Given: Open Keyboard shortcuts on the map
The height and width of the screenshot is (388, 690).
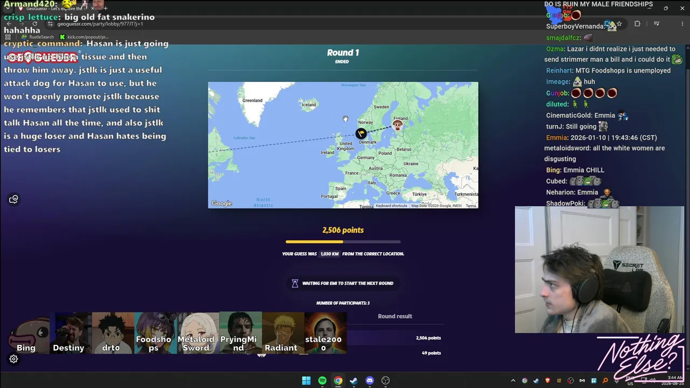Looking at the screenshot, I should (391, 206).
